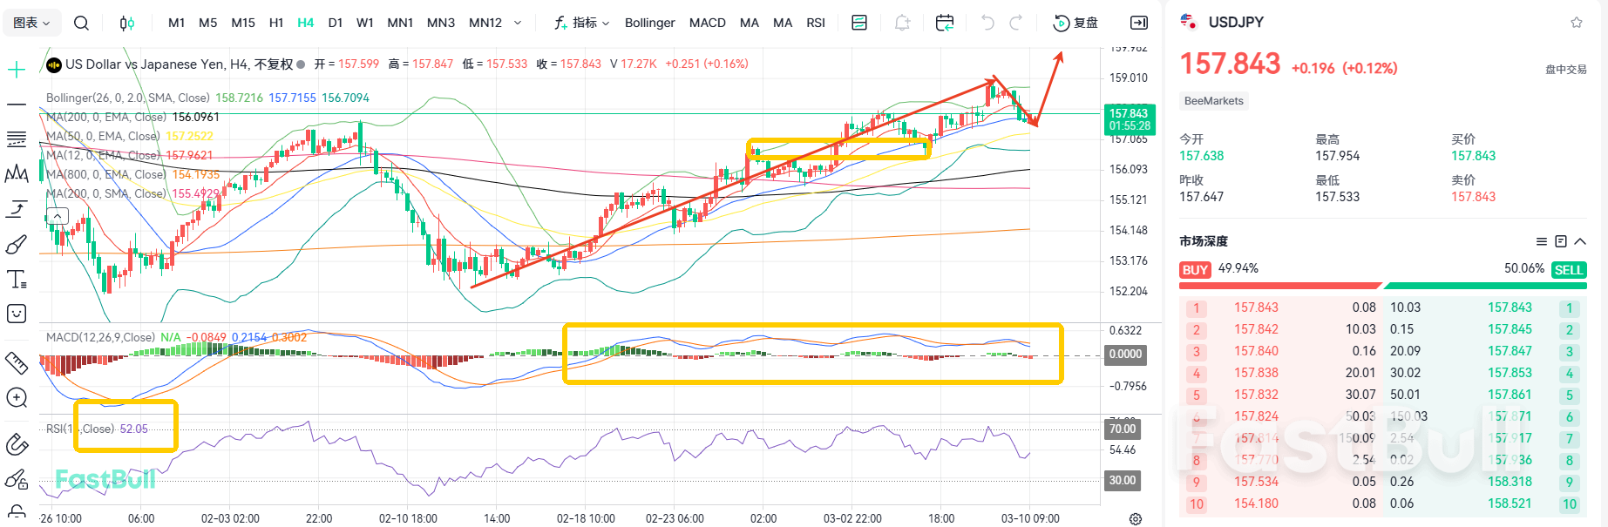Toggle the right side panel collapse icon
The width and height of the screenshot is (1608, 527).
[x=1138, y=24]
